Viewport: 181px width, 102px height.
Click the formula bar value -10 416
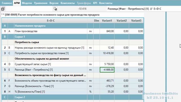click(x=82, y=9)
